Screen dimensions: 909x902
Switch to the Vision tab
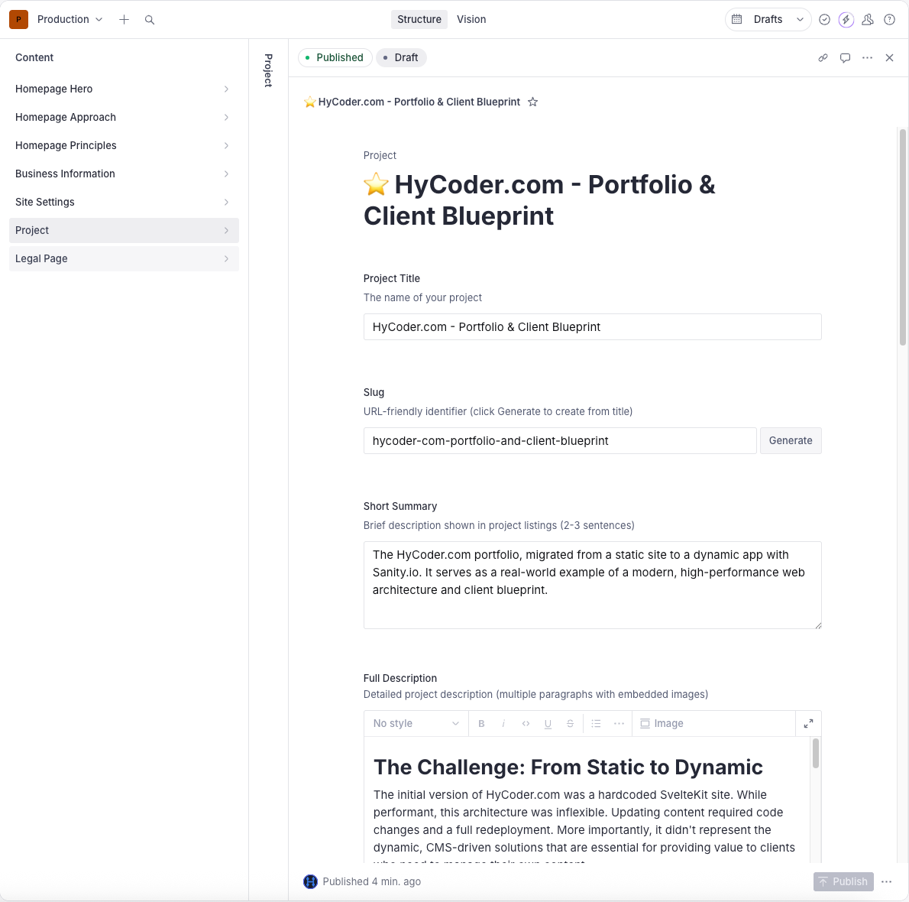[x=471, y=19]
